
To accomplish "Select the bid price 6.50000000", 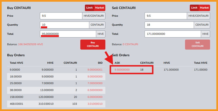I will point(95,90).
